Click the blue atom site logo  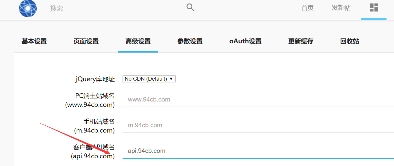(x=28, y=8)
